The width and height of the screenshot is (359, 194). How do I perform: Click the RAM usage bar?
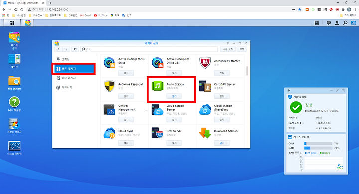(x=318, y=148)
